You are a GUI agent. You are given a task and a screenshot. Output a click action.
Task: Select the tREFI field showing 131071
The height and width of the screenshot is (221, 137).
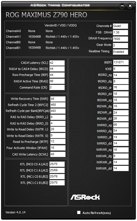121,62
